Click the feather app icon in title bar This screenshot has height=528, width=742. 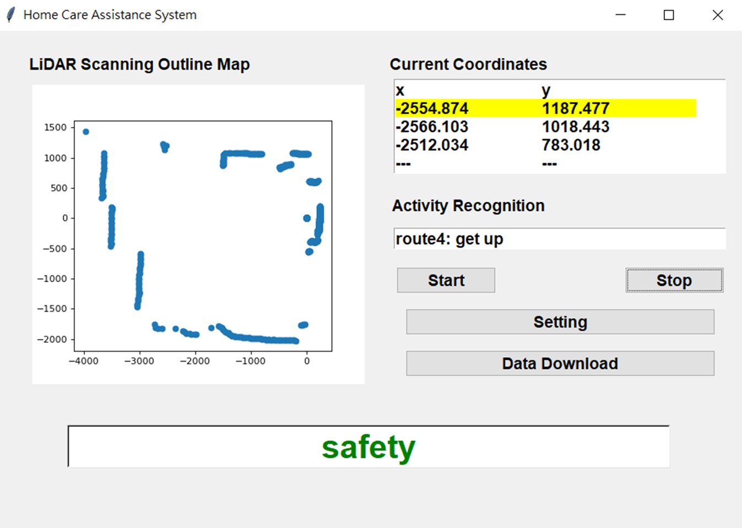11,15
